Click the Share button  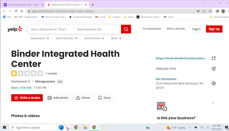[x=83, y=98]
